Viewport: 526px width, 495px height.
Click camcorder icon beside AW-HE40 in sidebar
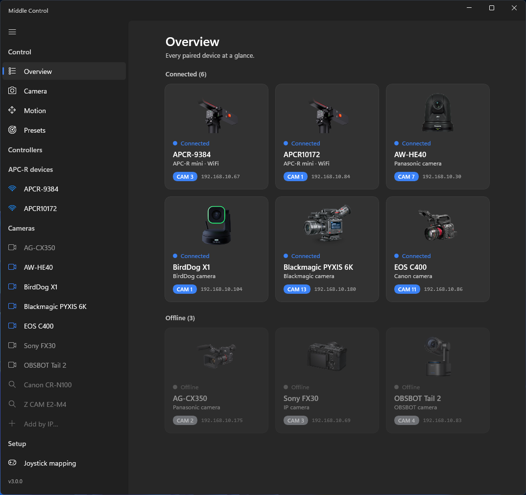[x=12, y=267]
